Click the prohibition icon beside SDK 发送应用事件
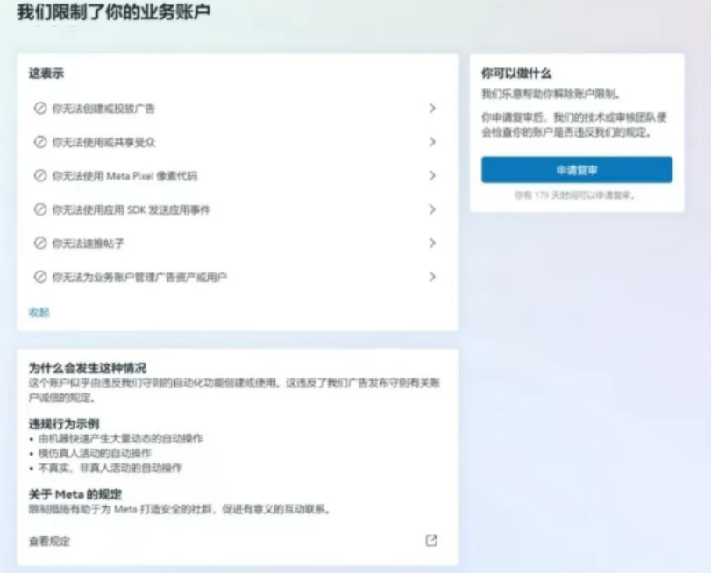The width and height of the screenshot is (711, 573). click(39, 209)
